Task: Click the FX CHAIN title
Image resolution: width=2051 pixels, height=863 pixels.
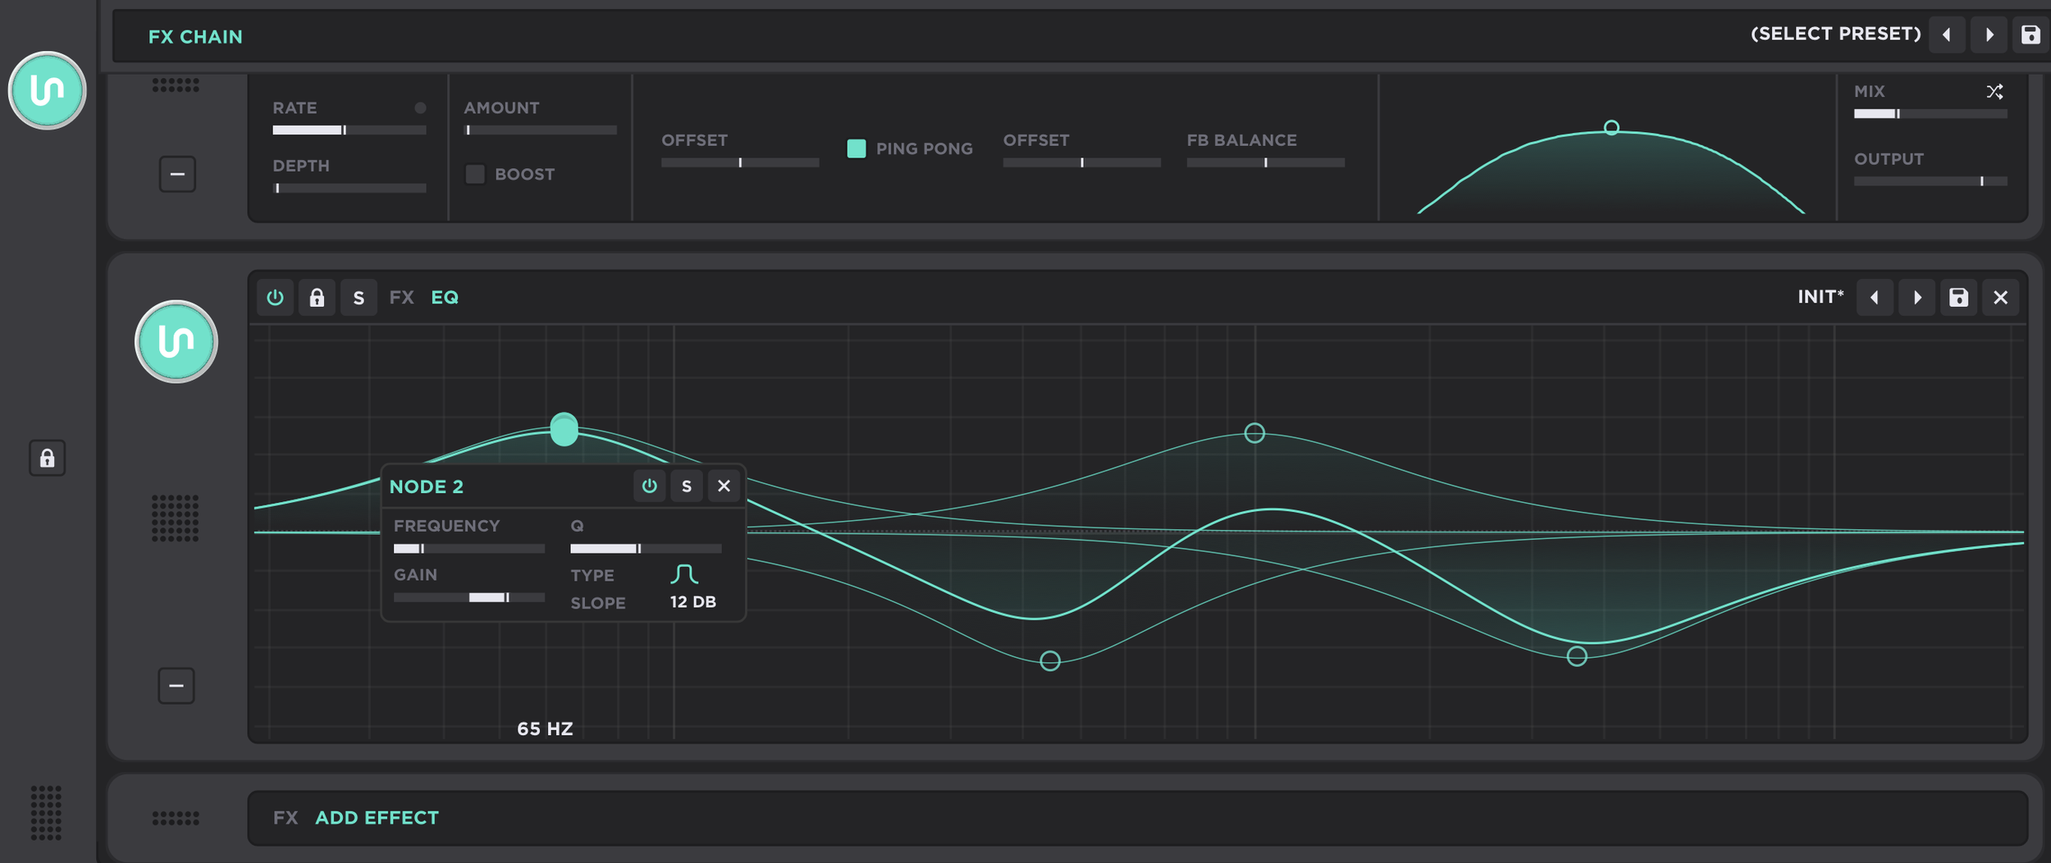Action: click(195, 37)
